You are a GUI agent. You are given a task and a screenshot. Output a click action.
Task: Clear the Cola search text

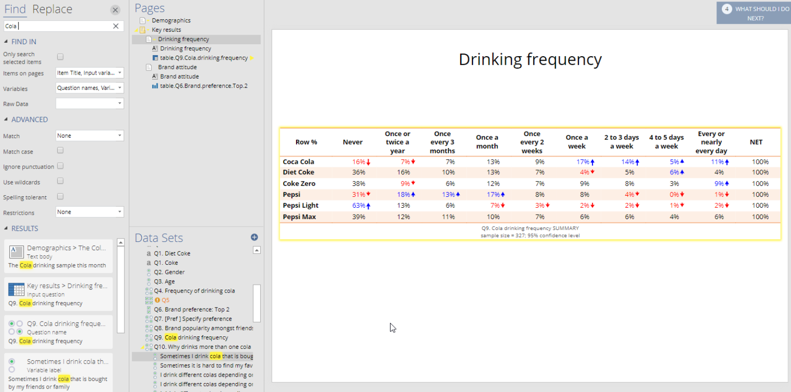click(116, 26)
